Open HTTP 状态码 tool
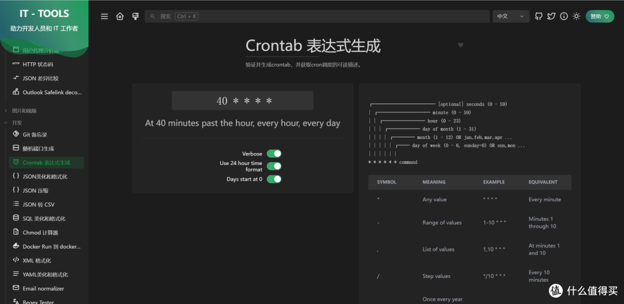Screen dimensions: 624x304 [46, 64]
